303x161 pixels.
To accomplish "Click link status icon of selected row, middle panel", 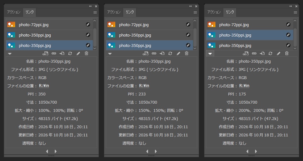I will click(188, 45).
